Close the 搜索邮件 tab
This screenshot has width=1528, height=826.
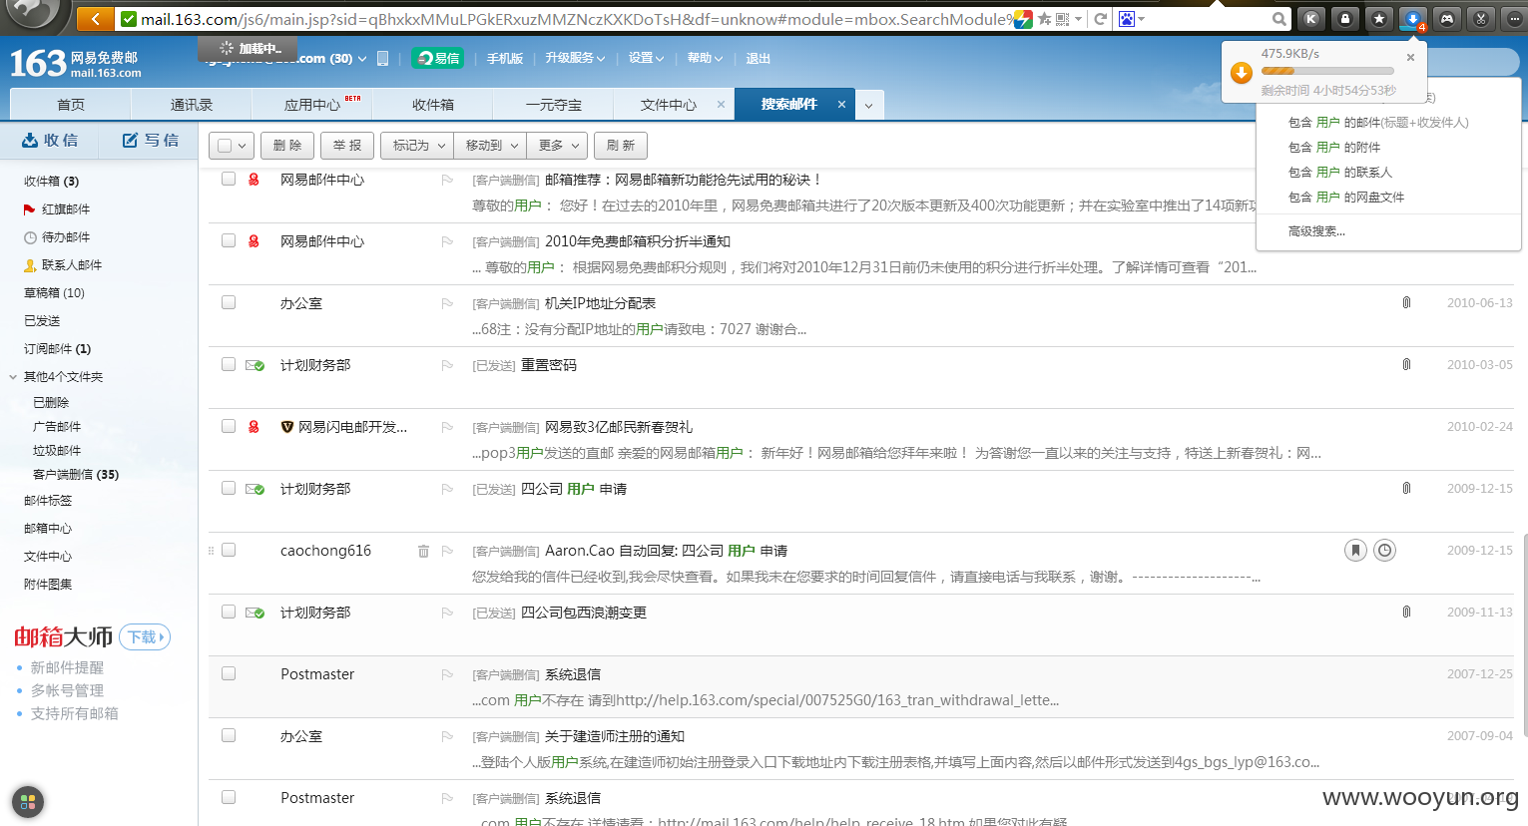[841, 104]
